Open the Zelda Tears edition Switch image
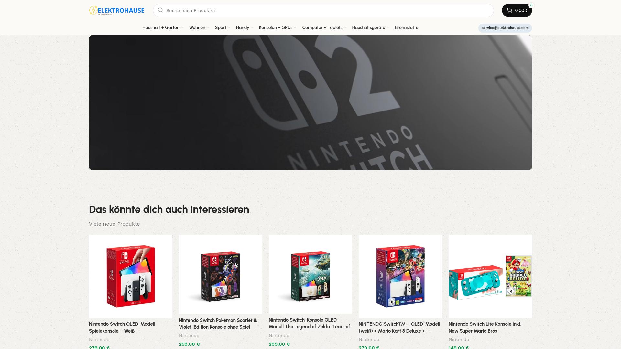This screenshot has height=349, width=621. pyautogui.click(x=310, y=274)
